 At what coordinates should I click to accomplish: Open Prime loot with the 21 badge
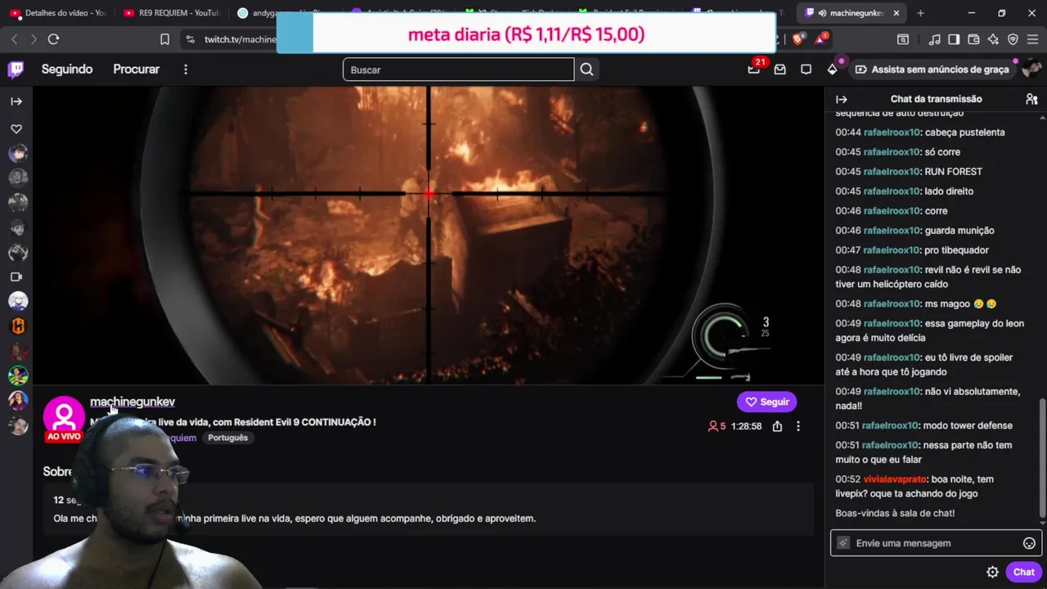point(754,70)
